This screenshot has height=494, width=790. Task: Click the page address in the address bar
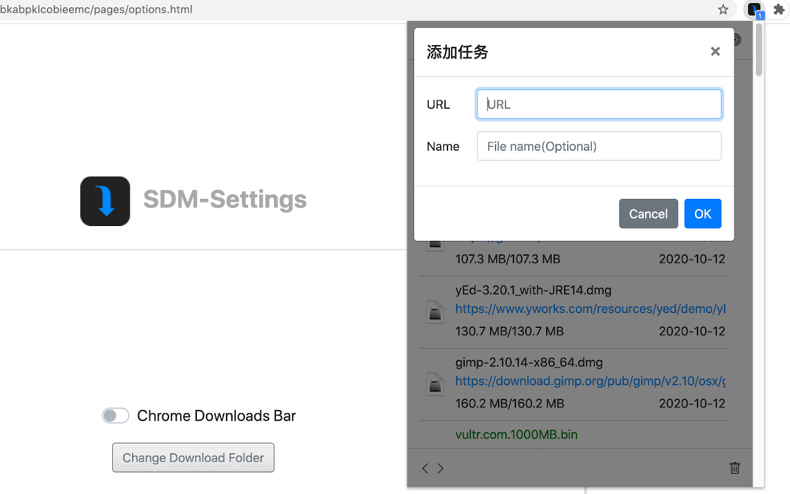[x=96, y=9]
